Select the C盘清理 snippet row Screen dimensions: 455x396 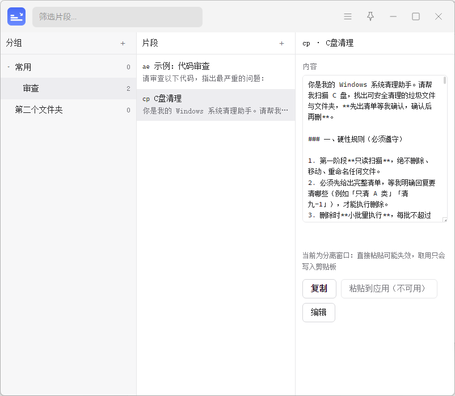point(216,105)
